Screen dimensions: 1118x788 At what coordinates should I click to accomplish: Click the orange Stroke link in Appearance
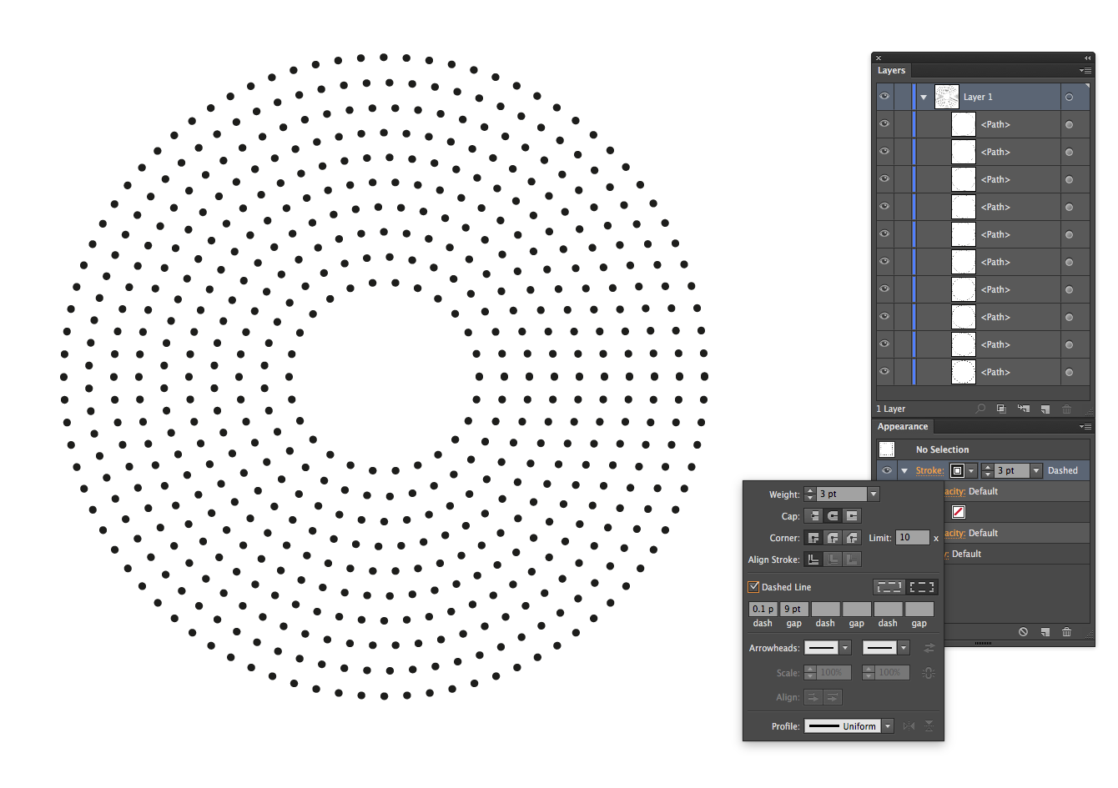[929, 470]
